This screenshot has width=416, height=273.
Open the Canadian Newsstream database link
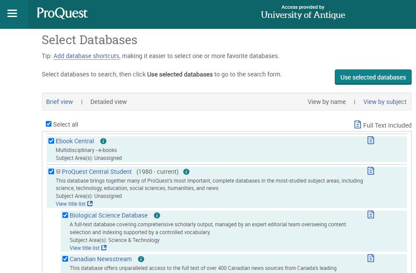pos(100,259)
